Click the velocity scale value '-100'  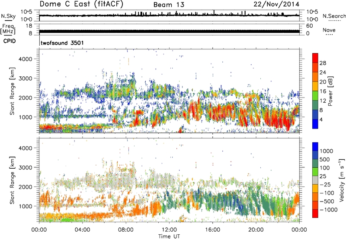click(327, 193)
